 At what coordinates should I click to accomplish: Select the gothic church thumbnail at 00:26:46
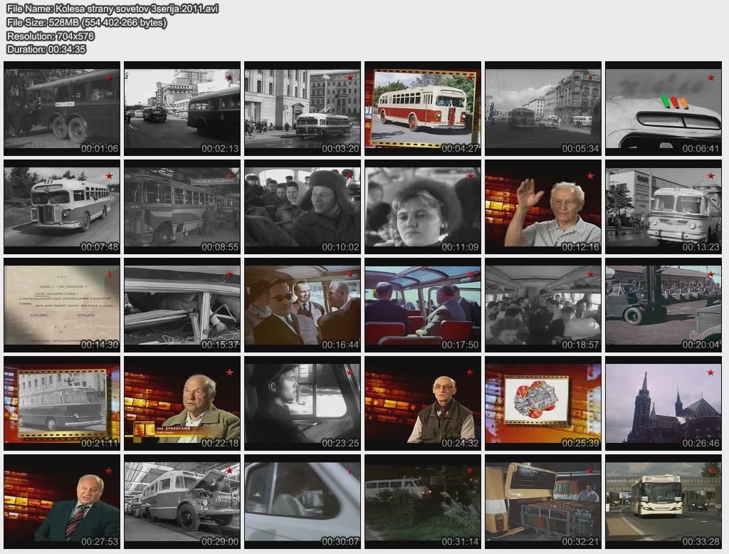click(664, 403)
